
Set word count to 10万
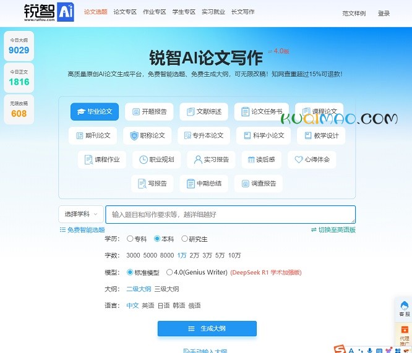click(234, 255)
